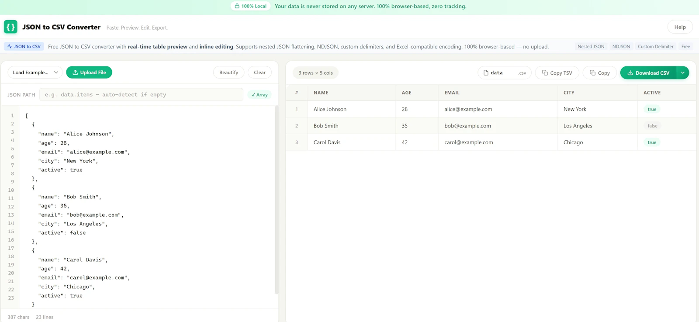Viewport: 699px width, 322px height.
Task: Click the Alice Johnson name cell
Action: pos(351,109)
